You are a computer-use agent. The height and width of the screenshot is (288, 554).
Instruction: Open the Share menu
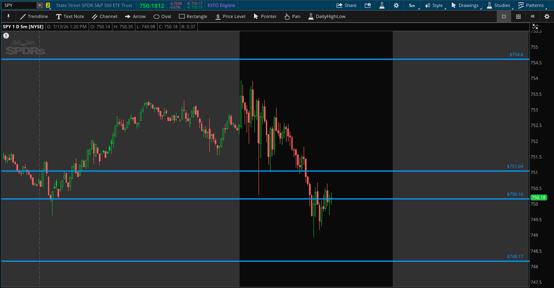pyautogui.click(x=346, y=6)
